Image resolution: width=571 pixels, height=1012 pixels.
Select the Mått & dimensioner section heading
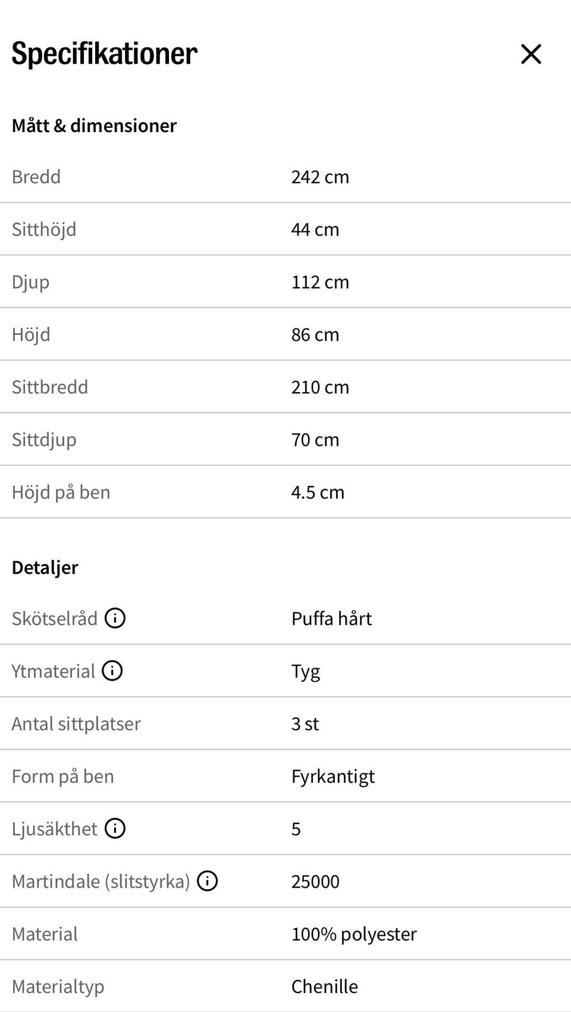tap(94, 126)
